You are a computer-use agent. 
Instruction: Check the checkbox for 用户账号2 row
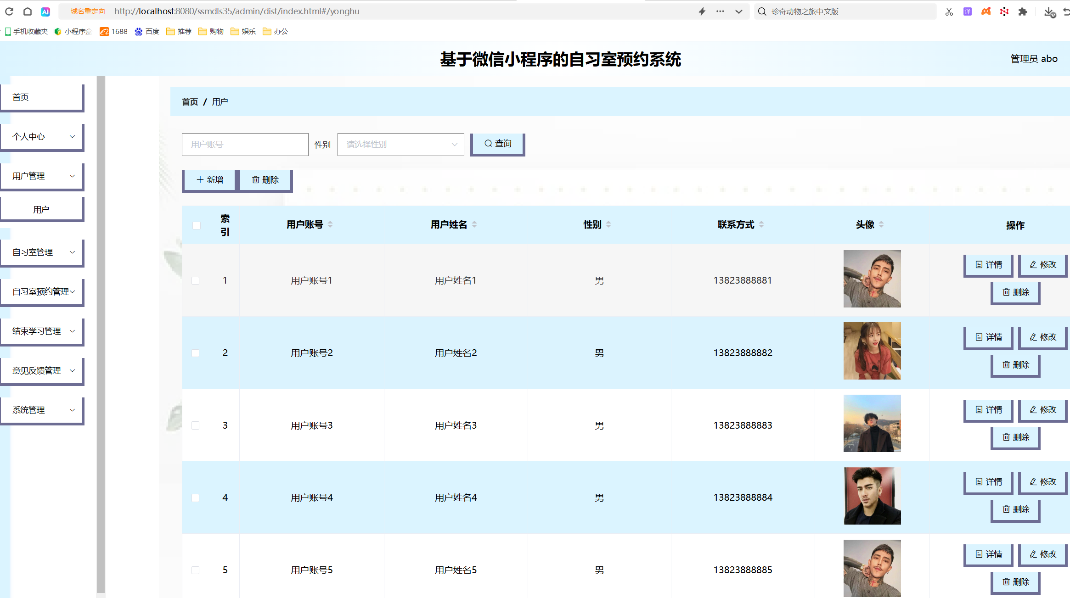[x=196, y=353]
